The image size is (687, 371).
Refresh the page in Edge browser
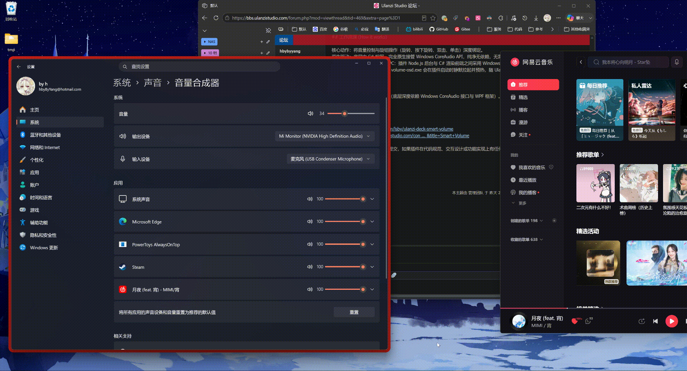216,18
